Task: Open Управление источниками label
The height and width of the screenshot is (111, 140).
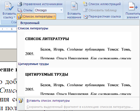Action: (43, 4)
